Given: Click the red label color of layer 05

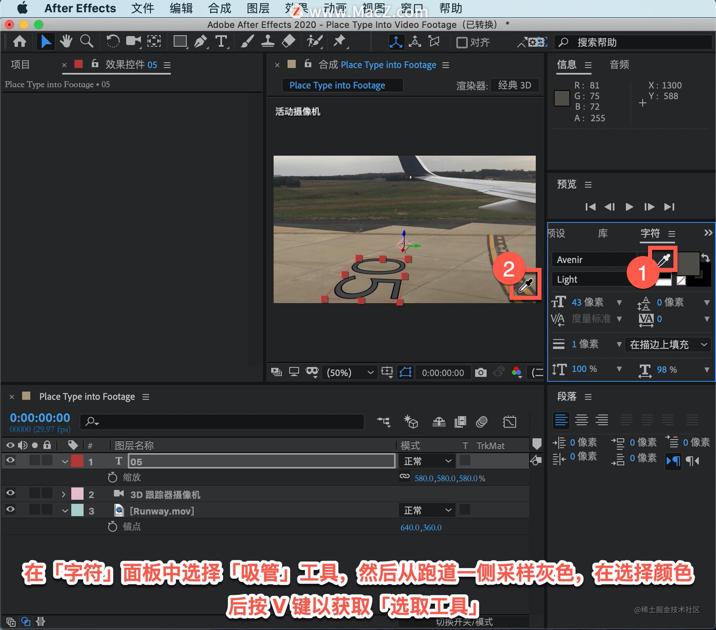Looking at the screenshot, I should tap(77, 461).
